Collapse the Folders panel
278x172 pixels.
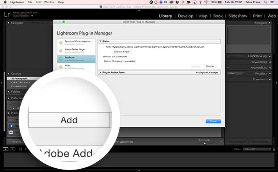[9, 92]
